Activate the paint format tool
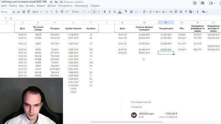The width and height of the screenshot is (221, 124). tap(28, 12)
